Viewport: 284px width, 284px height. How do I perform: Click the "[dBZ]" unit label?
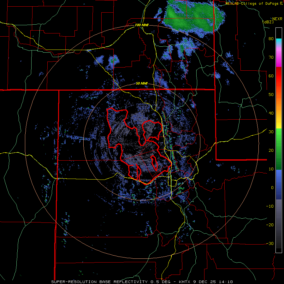click(x=268, y=22)
